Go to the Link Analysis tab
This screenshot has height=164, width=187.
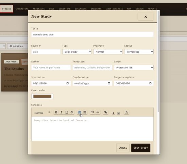pos(114,9)
